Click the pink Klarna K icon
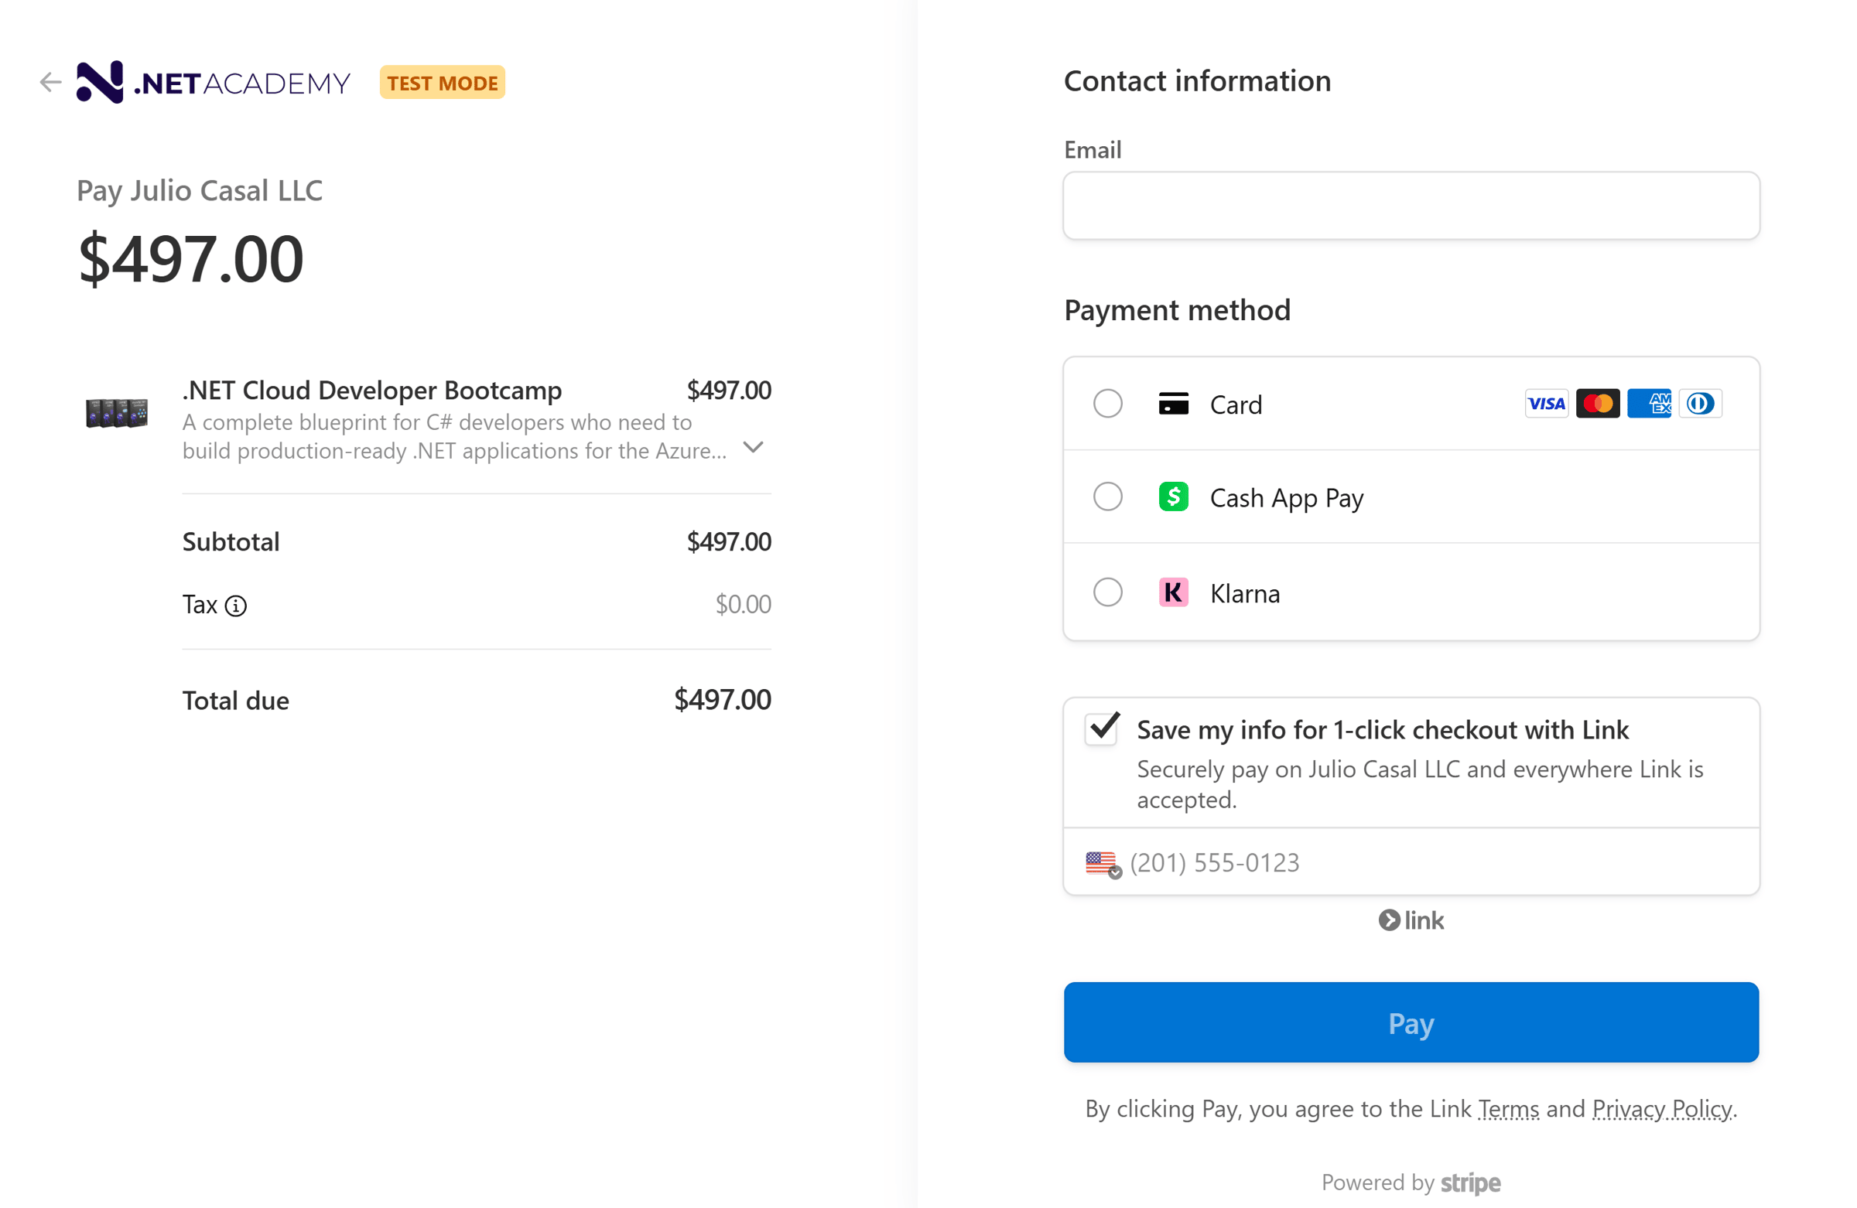1857x1208 pixels. pos(1173,592)
